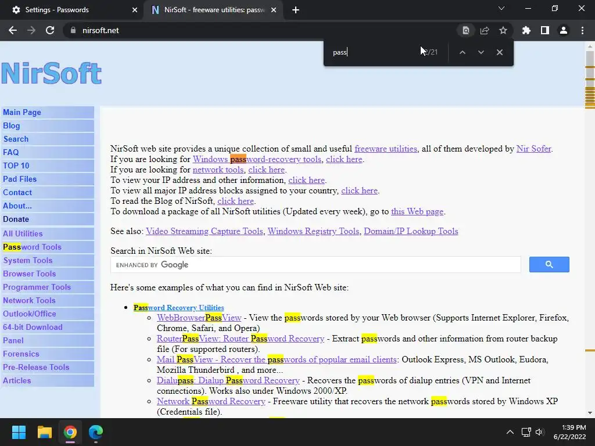Click the lock icon beside nirsoft.net
This screenshot has width=595, height=446.
(73, 30)
